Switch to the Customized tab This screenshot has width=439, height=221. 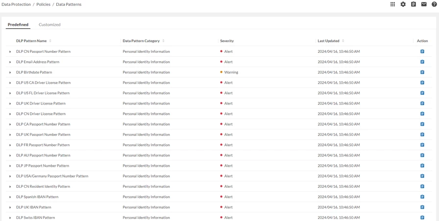click(49, 24)
